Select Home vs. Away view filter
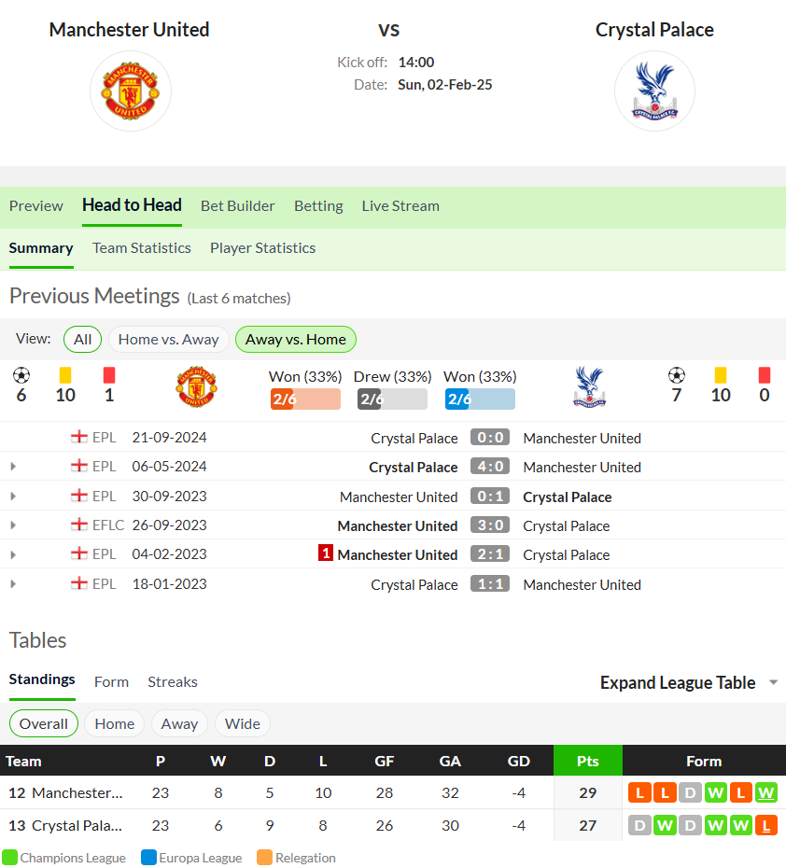Image resolution: width=786 pixels, height=868 pixels. [x=168, y=340]
